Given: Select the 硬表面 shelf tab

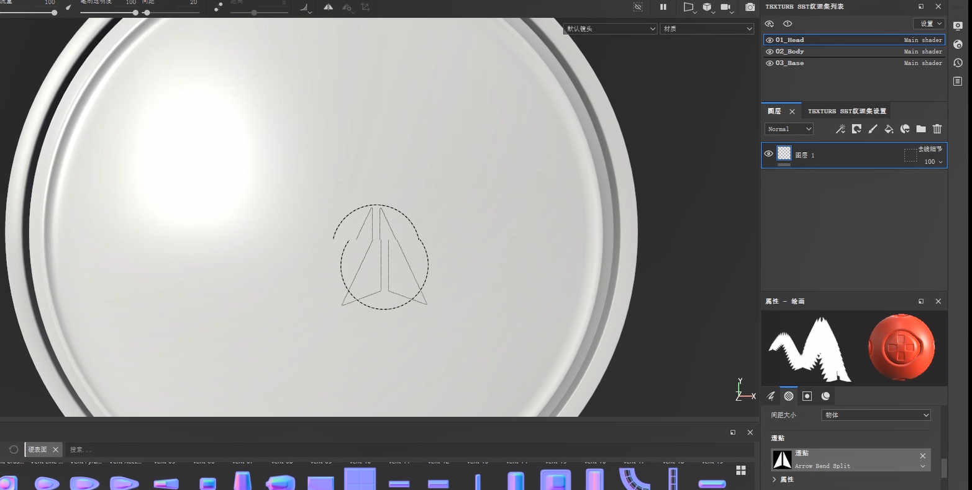Looking at the screenshot, I should coord(39,449).
